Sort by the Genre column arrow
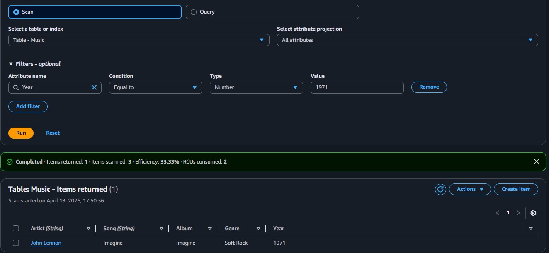 258,229
